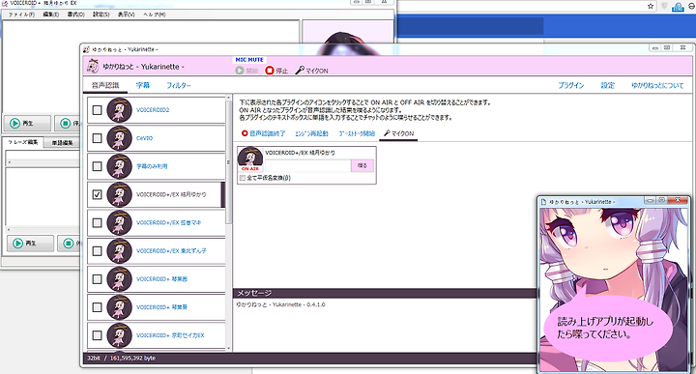This screenshot has width=696, height=374.
Task: Enable the 全て平仮名変換 checkbox
Action: pos(243,178)
